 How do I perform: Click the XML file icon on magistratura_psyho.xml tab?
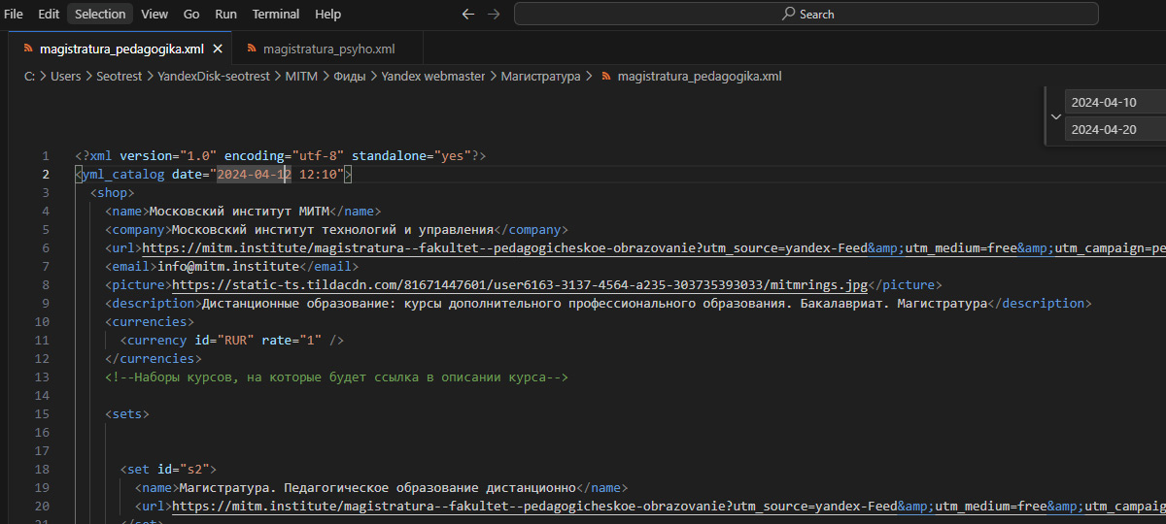253,49
